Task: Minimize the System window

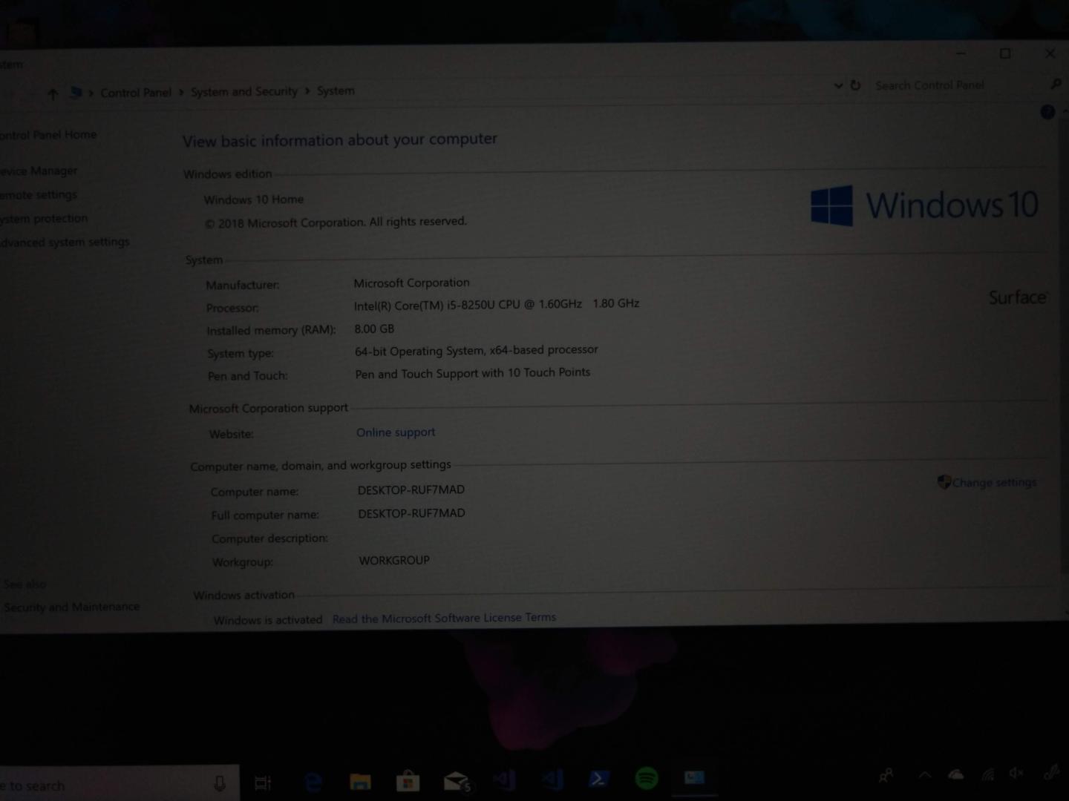Action: 961,53
